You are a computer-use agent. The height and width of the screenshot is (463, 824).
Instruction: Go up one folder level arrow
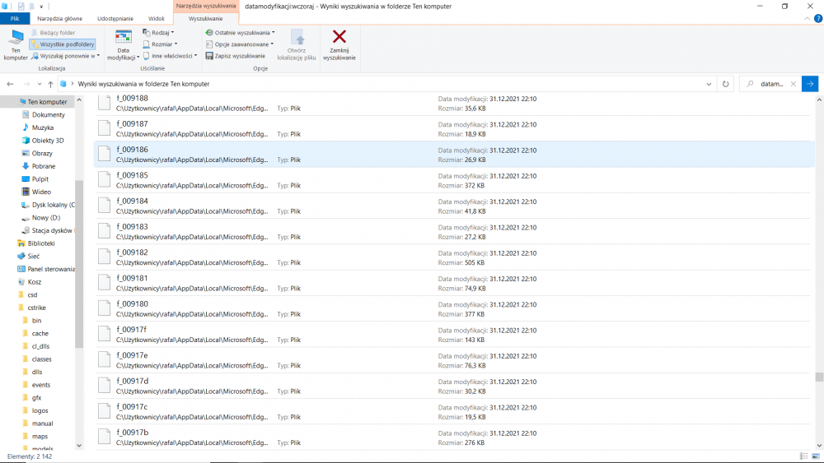point(50,84)
